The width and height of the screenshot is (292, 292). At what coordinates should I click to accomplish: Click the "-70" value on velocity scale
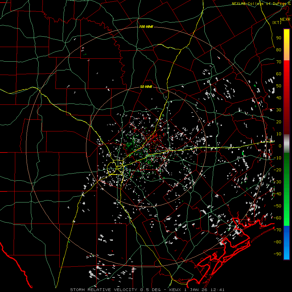coord(277,230)
